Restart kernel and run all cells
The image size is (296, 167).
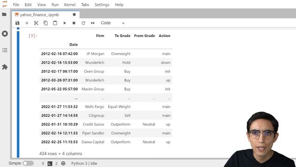point(92,23)
